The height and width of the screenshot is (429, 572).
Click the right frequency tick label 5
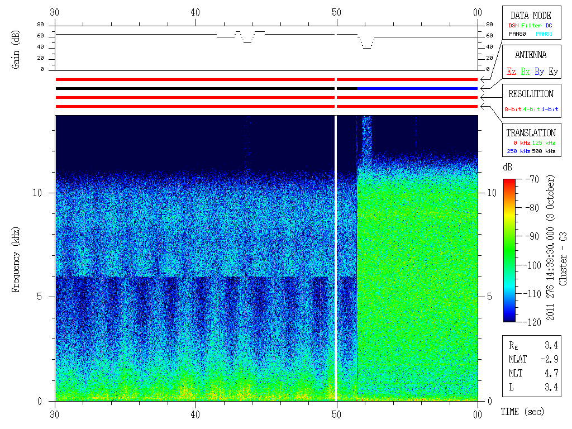coord(489,297)
